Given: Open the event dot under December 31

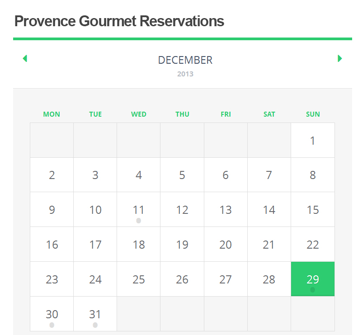Looking at the screenshot, I should (95, 325).
